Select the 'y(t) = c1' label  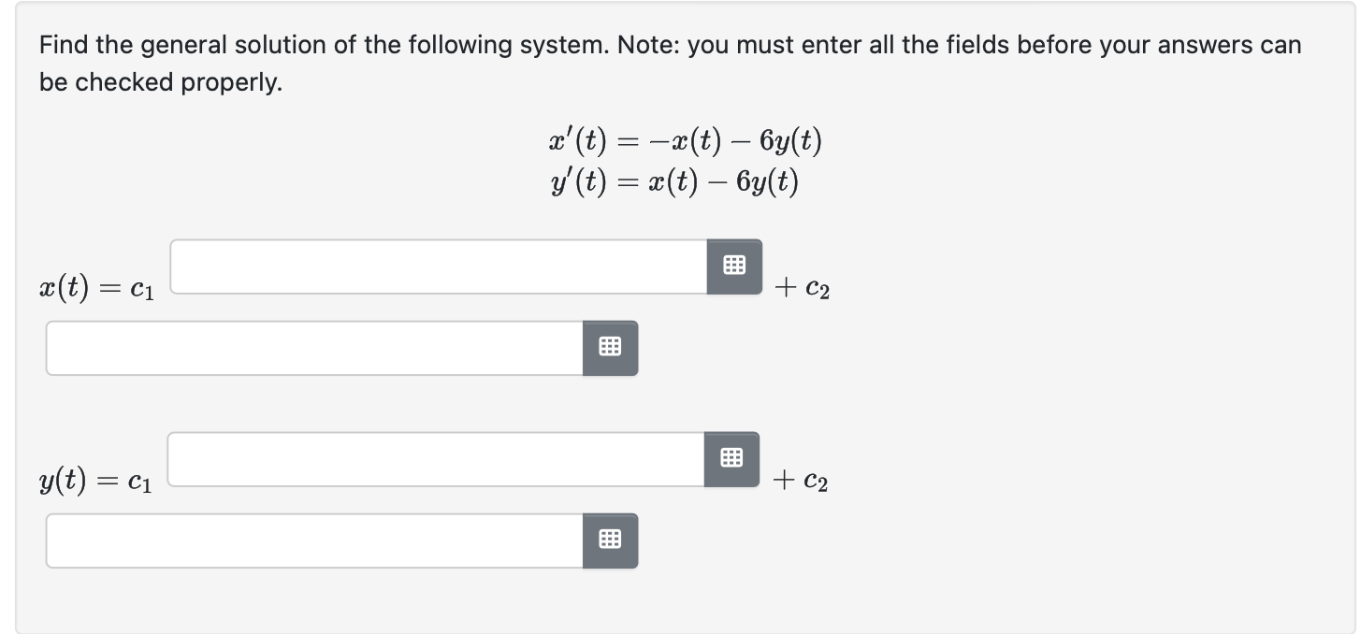click(x=96, y=482)
